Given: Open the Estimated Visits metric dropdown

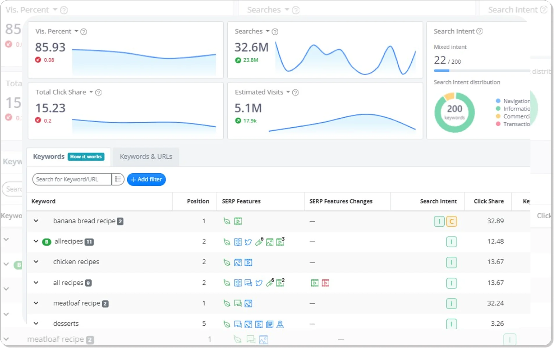Looking at the screenshot, I should pyautogui.click(x=288, y=92).
